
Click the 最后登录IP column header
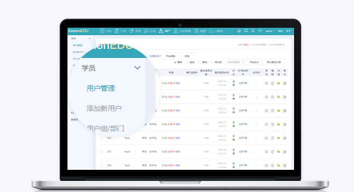(x=192, y=73)
